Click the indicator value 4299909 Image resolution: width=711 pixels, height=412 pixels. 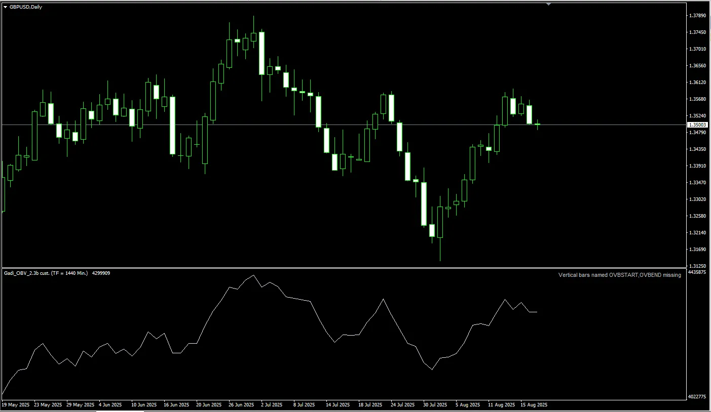[x=101, y=273]
